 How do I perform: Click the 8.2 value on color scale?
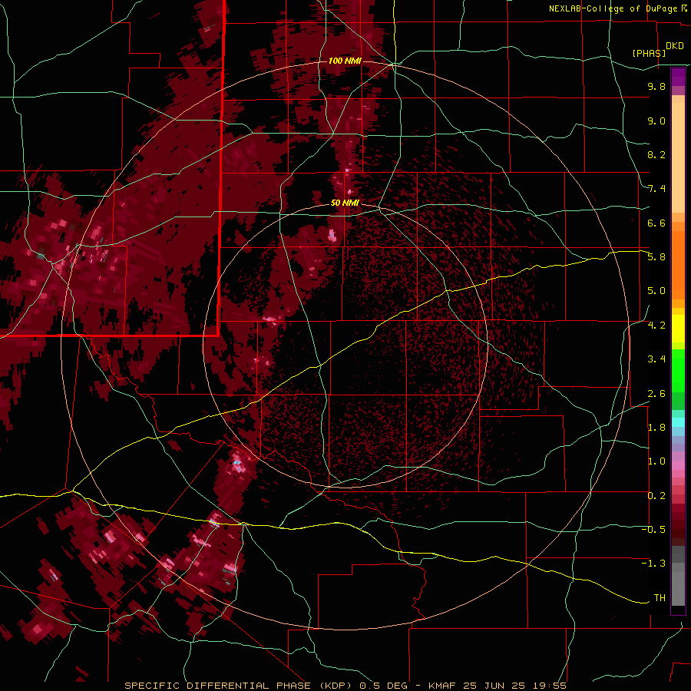click(x=656, y=154)
